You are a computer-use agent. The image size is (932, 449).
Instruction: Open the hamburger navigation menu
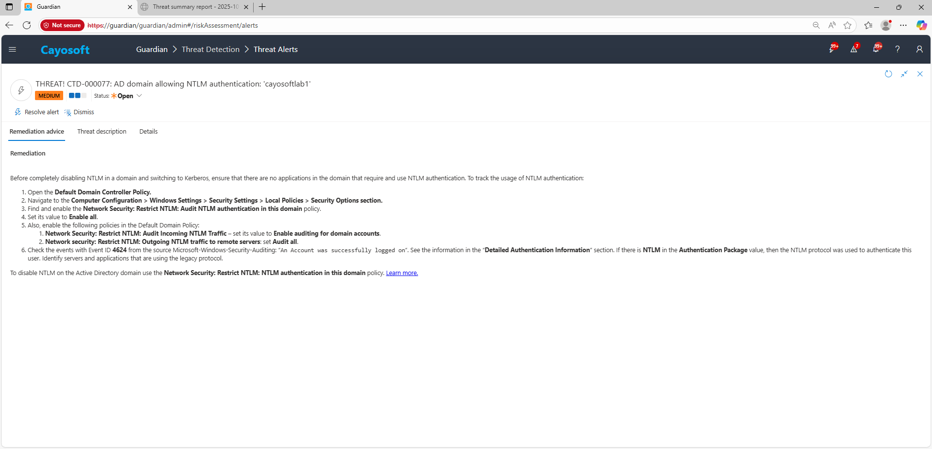(13, 49)
